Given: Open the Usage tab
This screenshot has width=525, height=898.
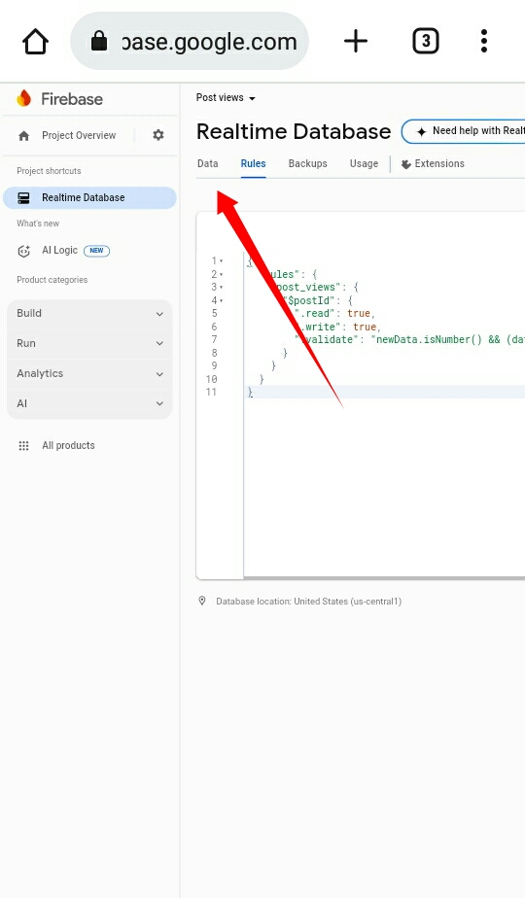Looking at the screenshot, I should point(364,164).
